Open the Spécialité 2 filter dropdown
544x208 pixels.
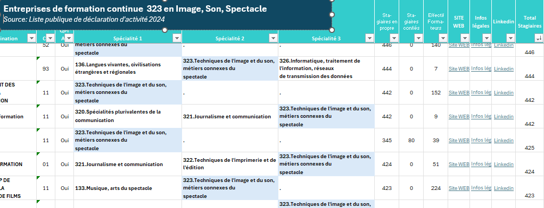(x=274, y=38)
